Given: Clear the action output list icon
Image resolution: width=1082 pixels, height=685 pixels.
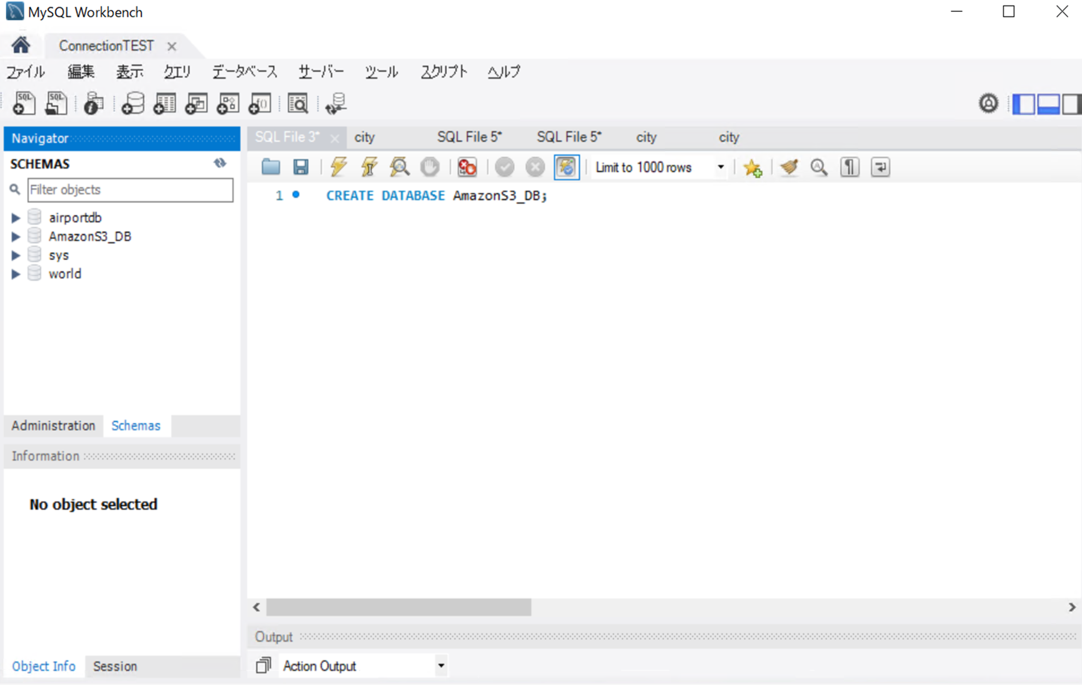Looking at the screenshot, I should pos(263,665).
